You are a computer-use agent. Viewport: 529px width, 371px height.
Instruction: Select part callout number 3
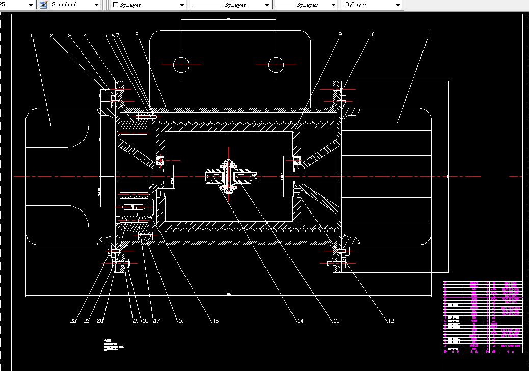point(70,35)
